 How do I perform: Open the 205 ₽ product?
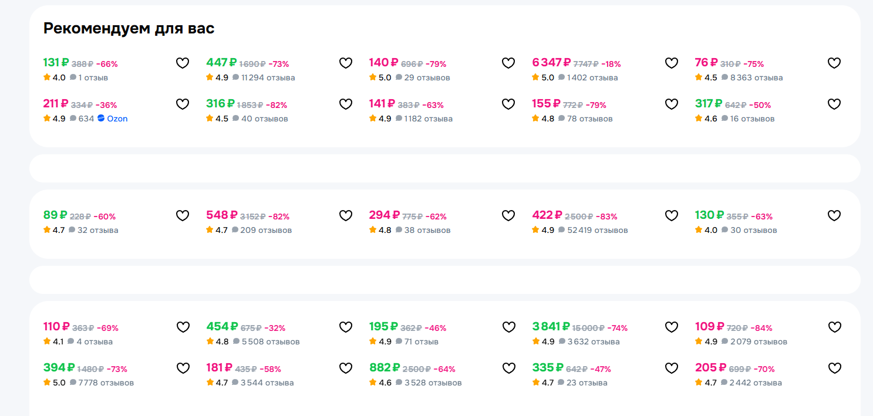710,368
